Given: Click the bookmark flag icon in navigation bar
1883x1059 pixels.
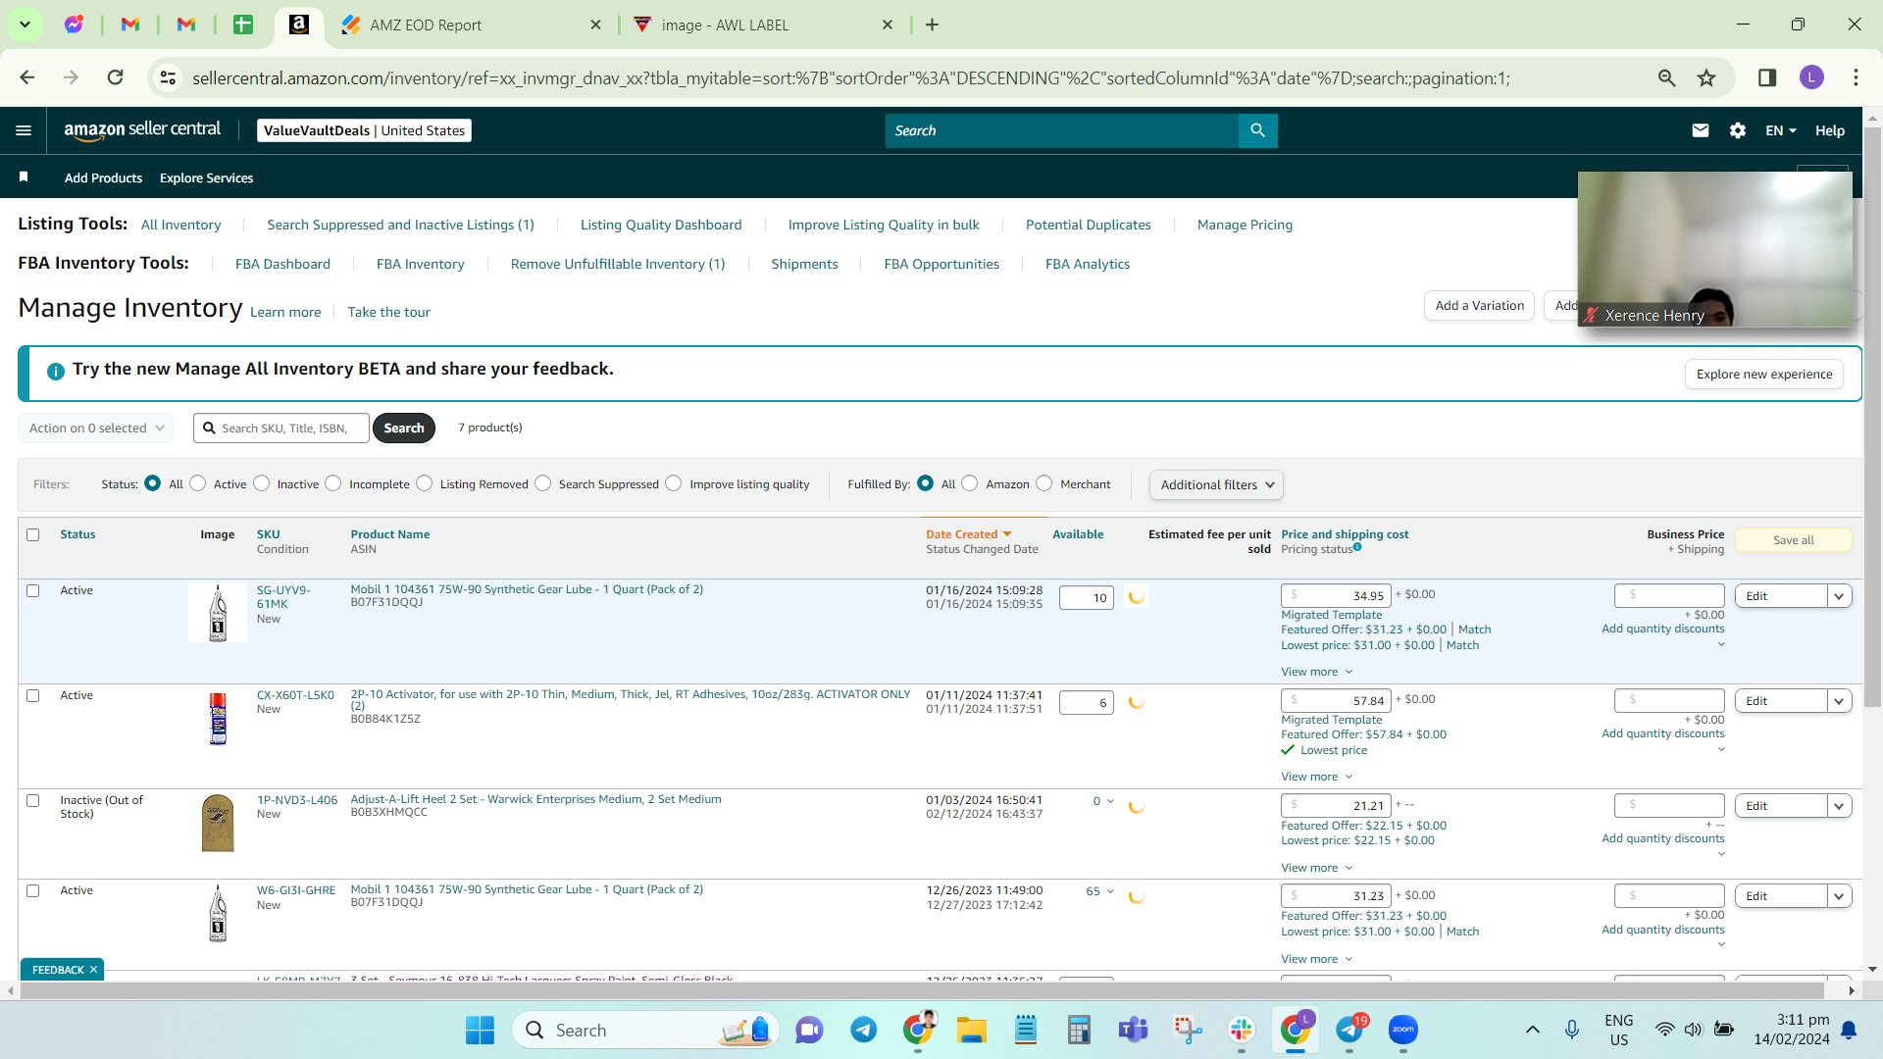Looking at the screenshot, I should [24, 177].
